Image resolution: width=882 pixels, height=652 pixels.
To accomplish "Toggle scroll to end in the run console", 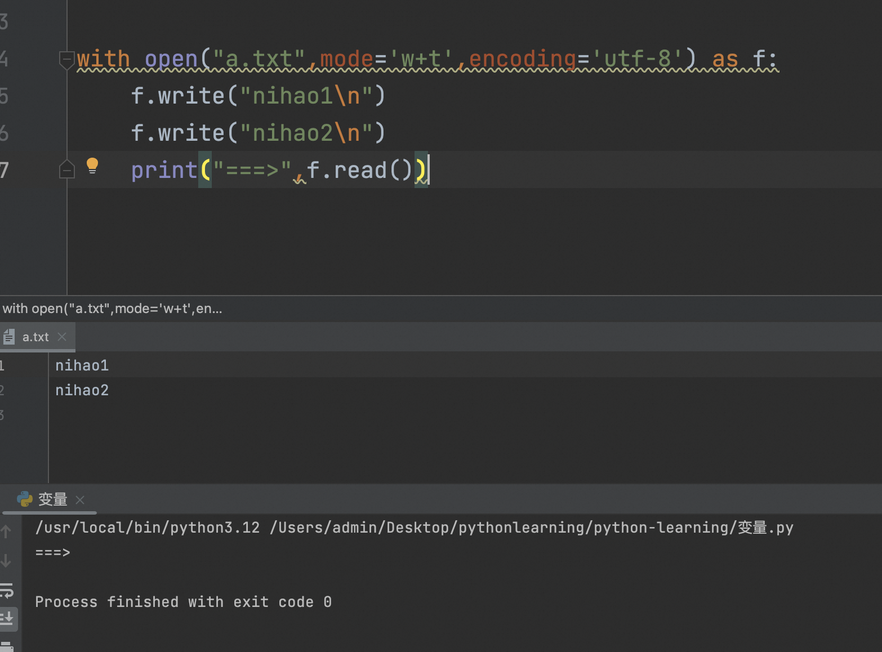I will click(8, 619).
